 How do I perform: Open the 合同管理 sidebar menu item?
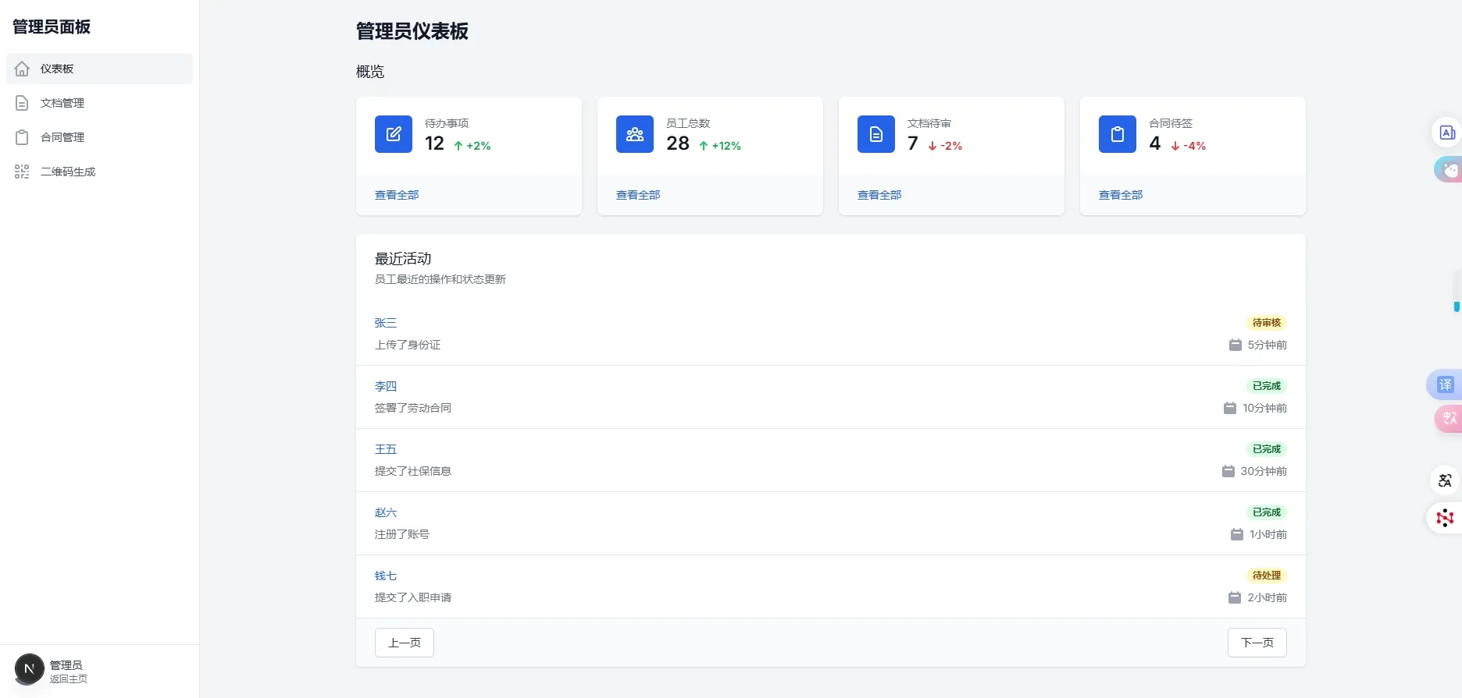(x=99, y=137)
